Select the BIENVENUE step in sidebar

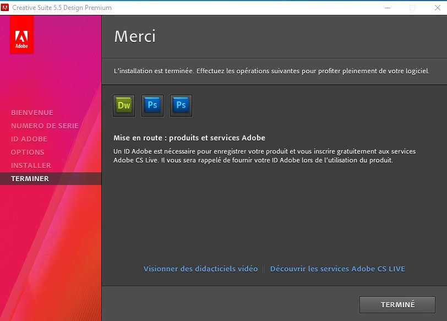pos(32,113)
